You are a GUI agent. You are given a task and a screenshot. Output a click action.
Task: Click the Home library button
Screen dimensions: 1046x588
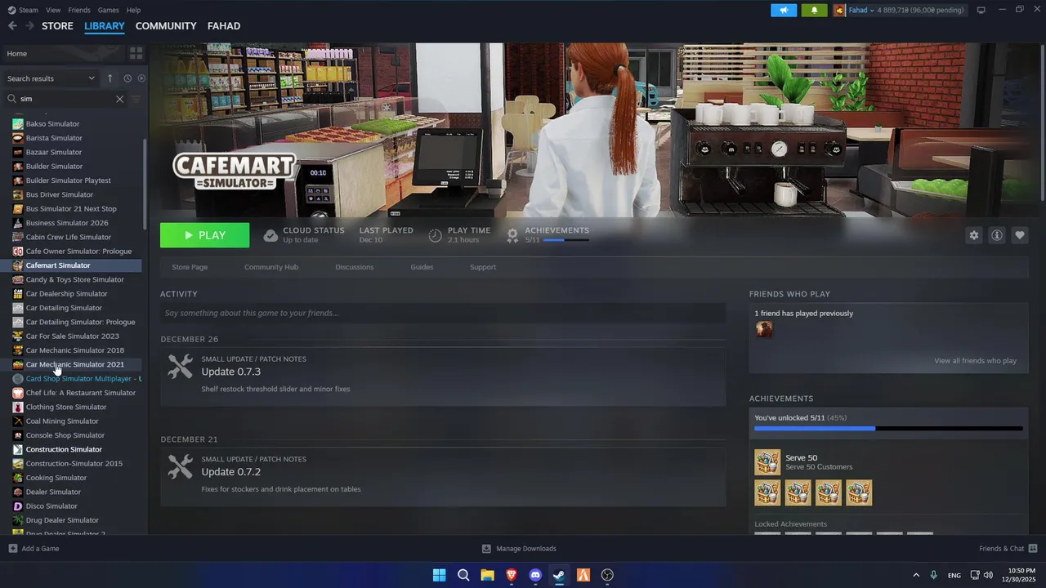click(63, 53)
